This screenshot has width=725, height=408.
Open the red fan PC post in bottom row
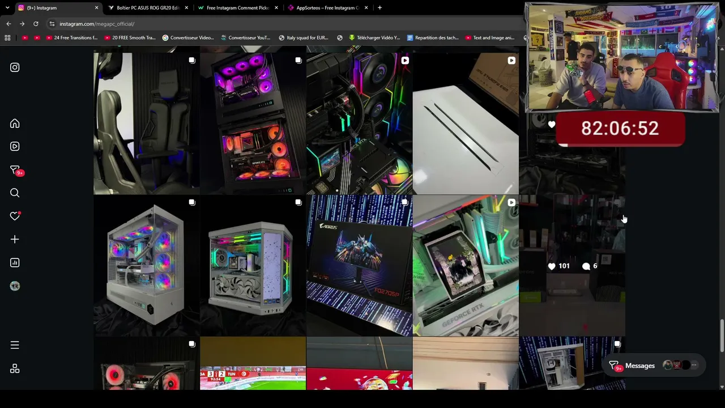[x=146, y=363]
